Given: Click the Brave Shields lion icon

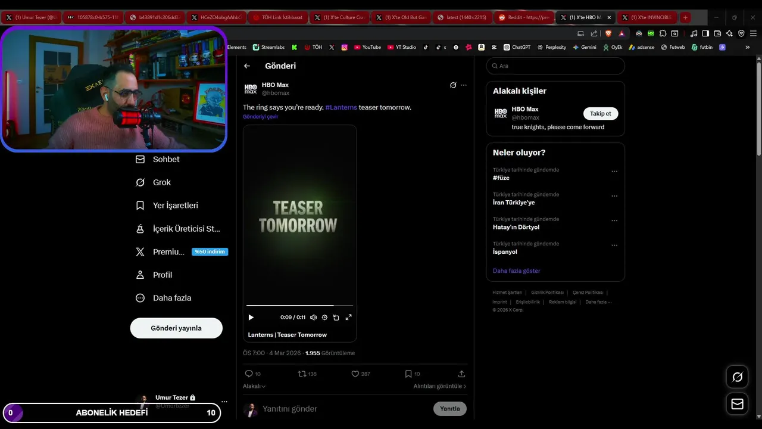Looking at the screenshot, I should [x=608, y=33].
